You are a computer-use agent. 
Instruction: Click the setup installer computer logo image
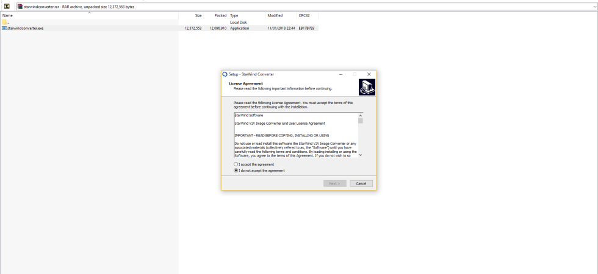(367, 87)
